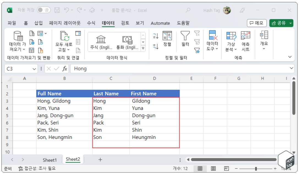
Task: Click the zoom slider handle
Action: point(256,169)
